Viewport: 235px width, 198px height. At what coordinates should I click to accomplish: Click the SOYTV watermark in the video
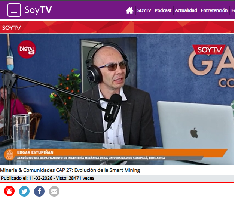tap(209, 50)
